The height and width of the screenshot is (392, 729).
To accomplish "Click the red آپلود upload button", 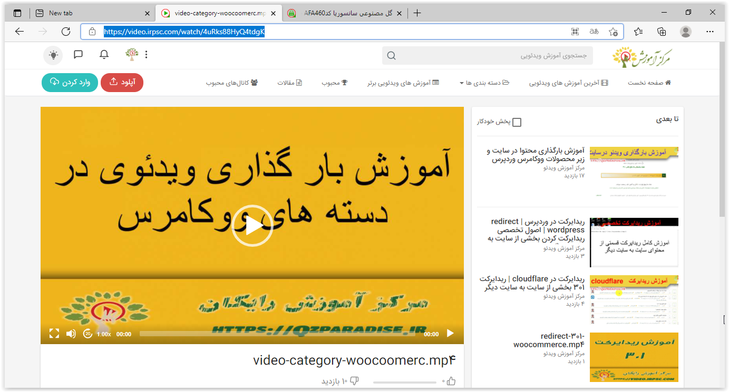I will 122,82.
